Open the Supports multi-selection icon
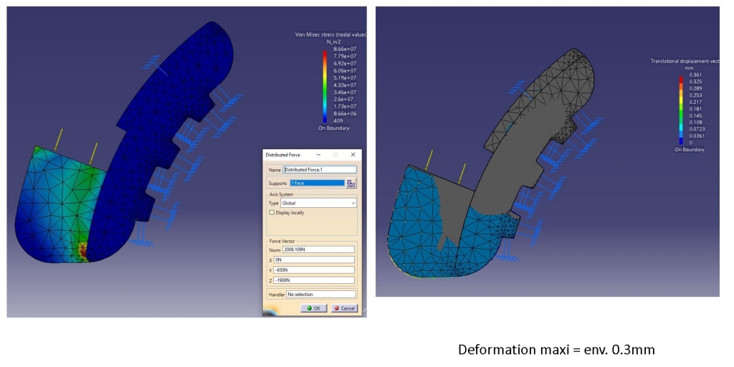734x367 pixels. [x=351, y=183]
